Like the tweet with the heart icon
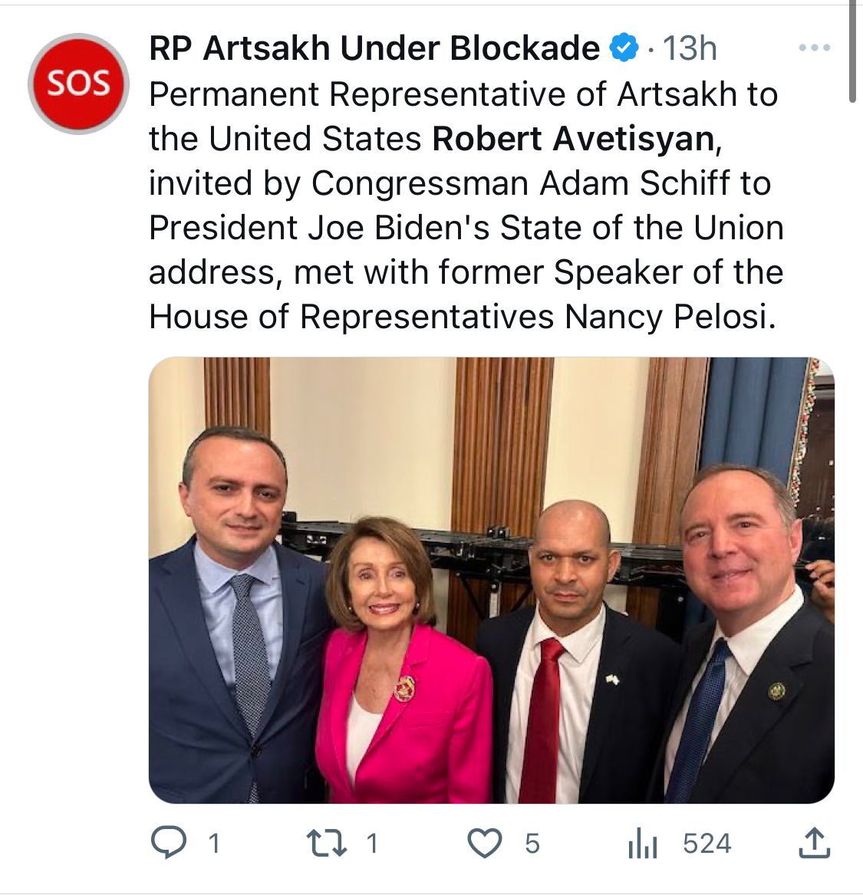Viewport: 863px width, 895px height. click(485, 844)
